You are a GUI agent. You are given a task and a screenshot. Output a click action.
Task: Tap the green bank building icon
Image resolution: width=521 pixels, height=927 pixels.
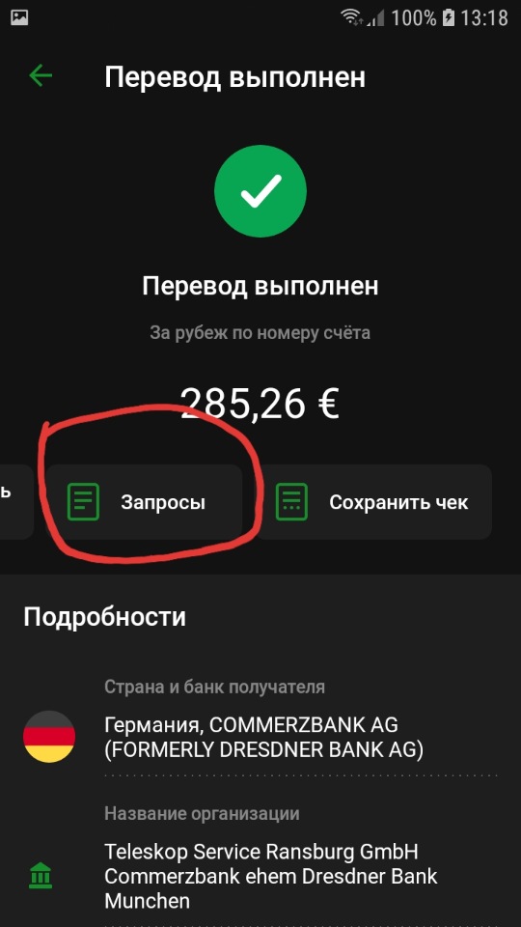pos(41,875)
